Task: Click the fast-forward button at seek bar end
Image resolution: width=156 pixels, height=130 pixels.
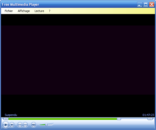Action: point(150,119)
